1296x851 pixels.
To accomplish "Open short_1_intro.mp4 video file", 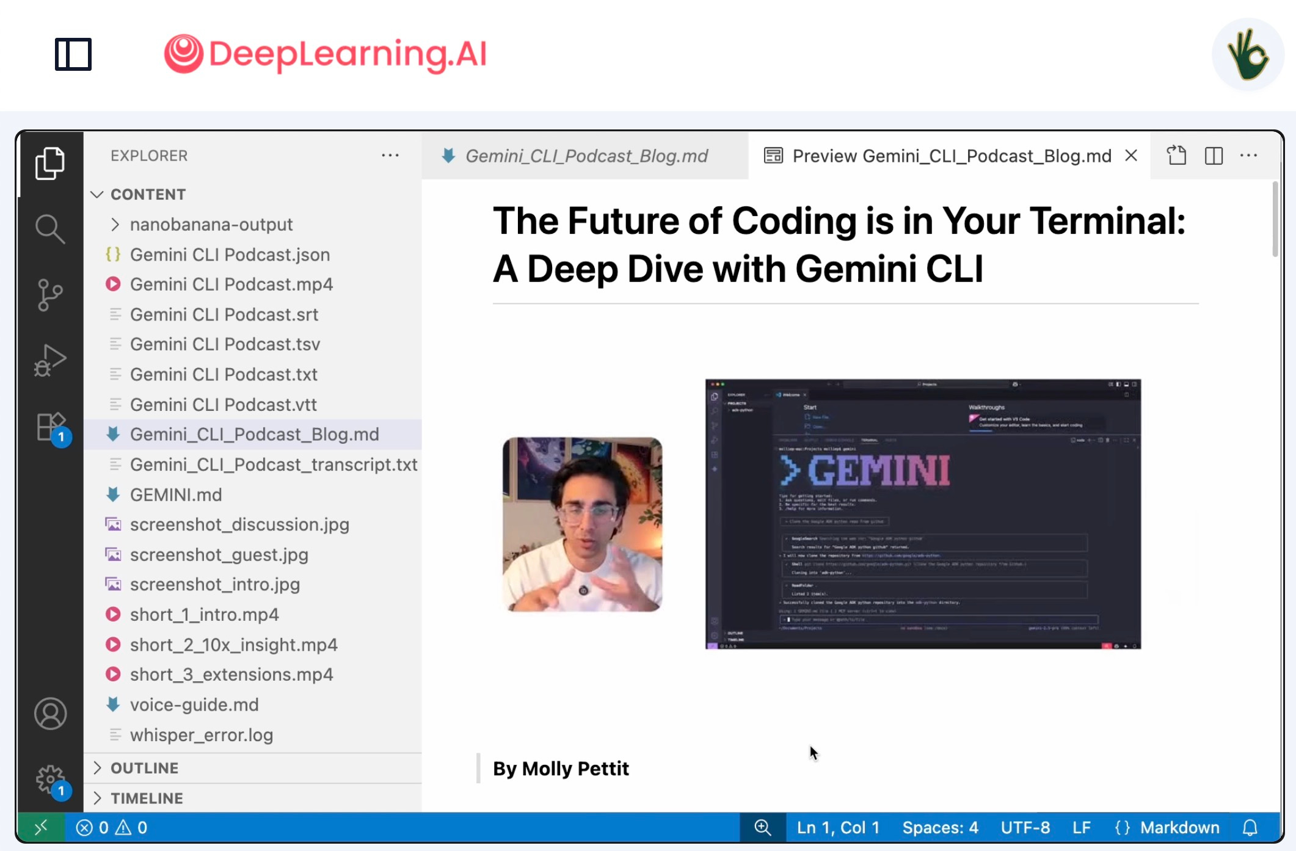I will coord(252,614).
